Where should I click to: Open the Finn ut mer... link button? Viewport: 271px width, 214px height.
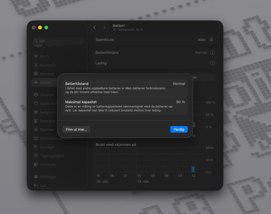(77, 129)
